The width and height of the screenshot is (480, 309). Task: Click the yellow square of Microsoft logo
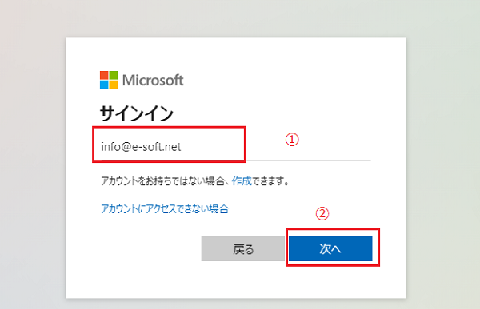click(114, 85)
